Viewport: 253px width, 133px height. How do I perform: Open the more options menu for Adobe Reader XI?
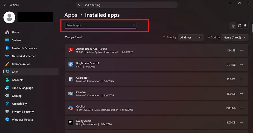[241, 50]
